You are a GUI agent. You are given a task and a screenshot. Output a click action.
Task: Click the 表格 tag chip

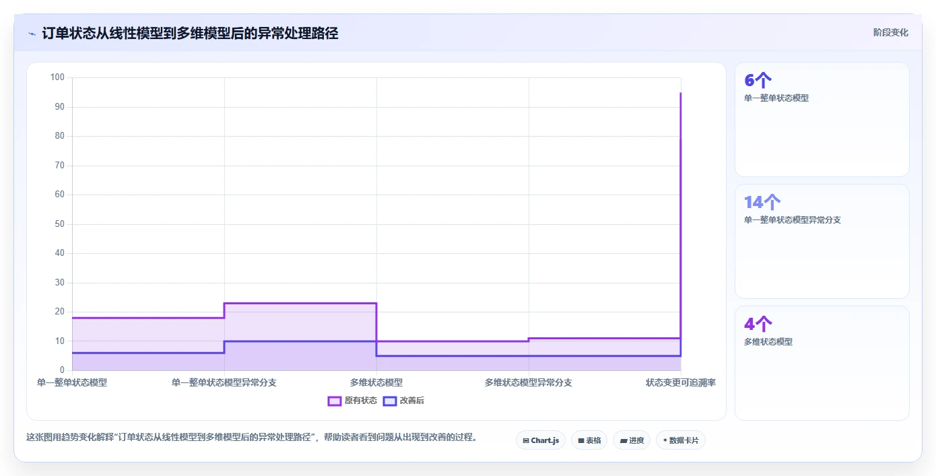(x=589, y=440)
